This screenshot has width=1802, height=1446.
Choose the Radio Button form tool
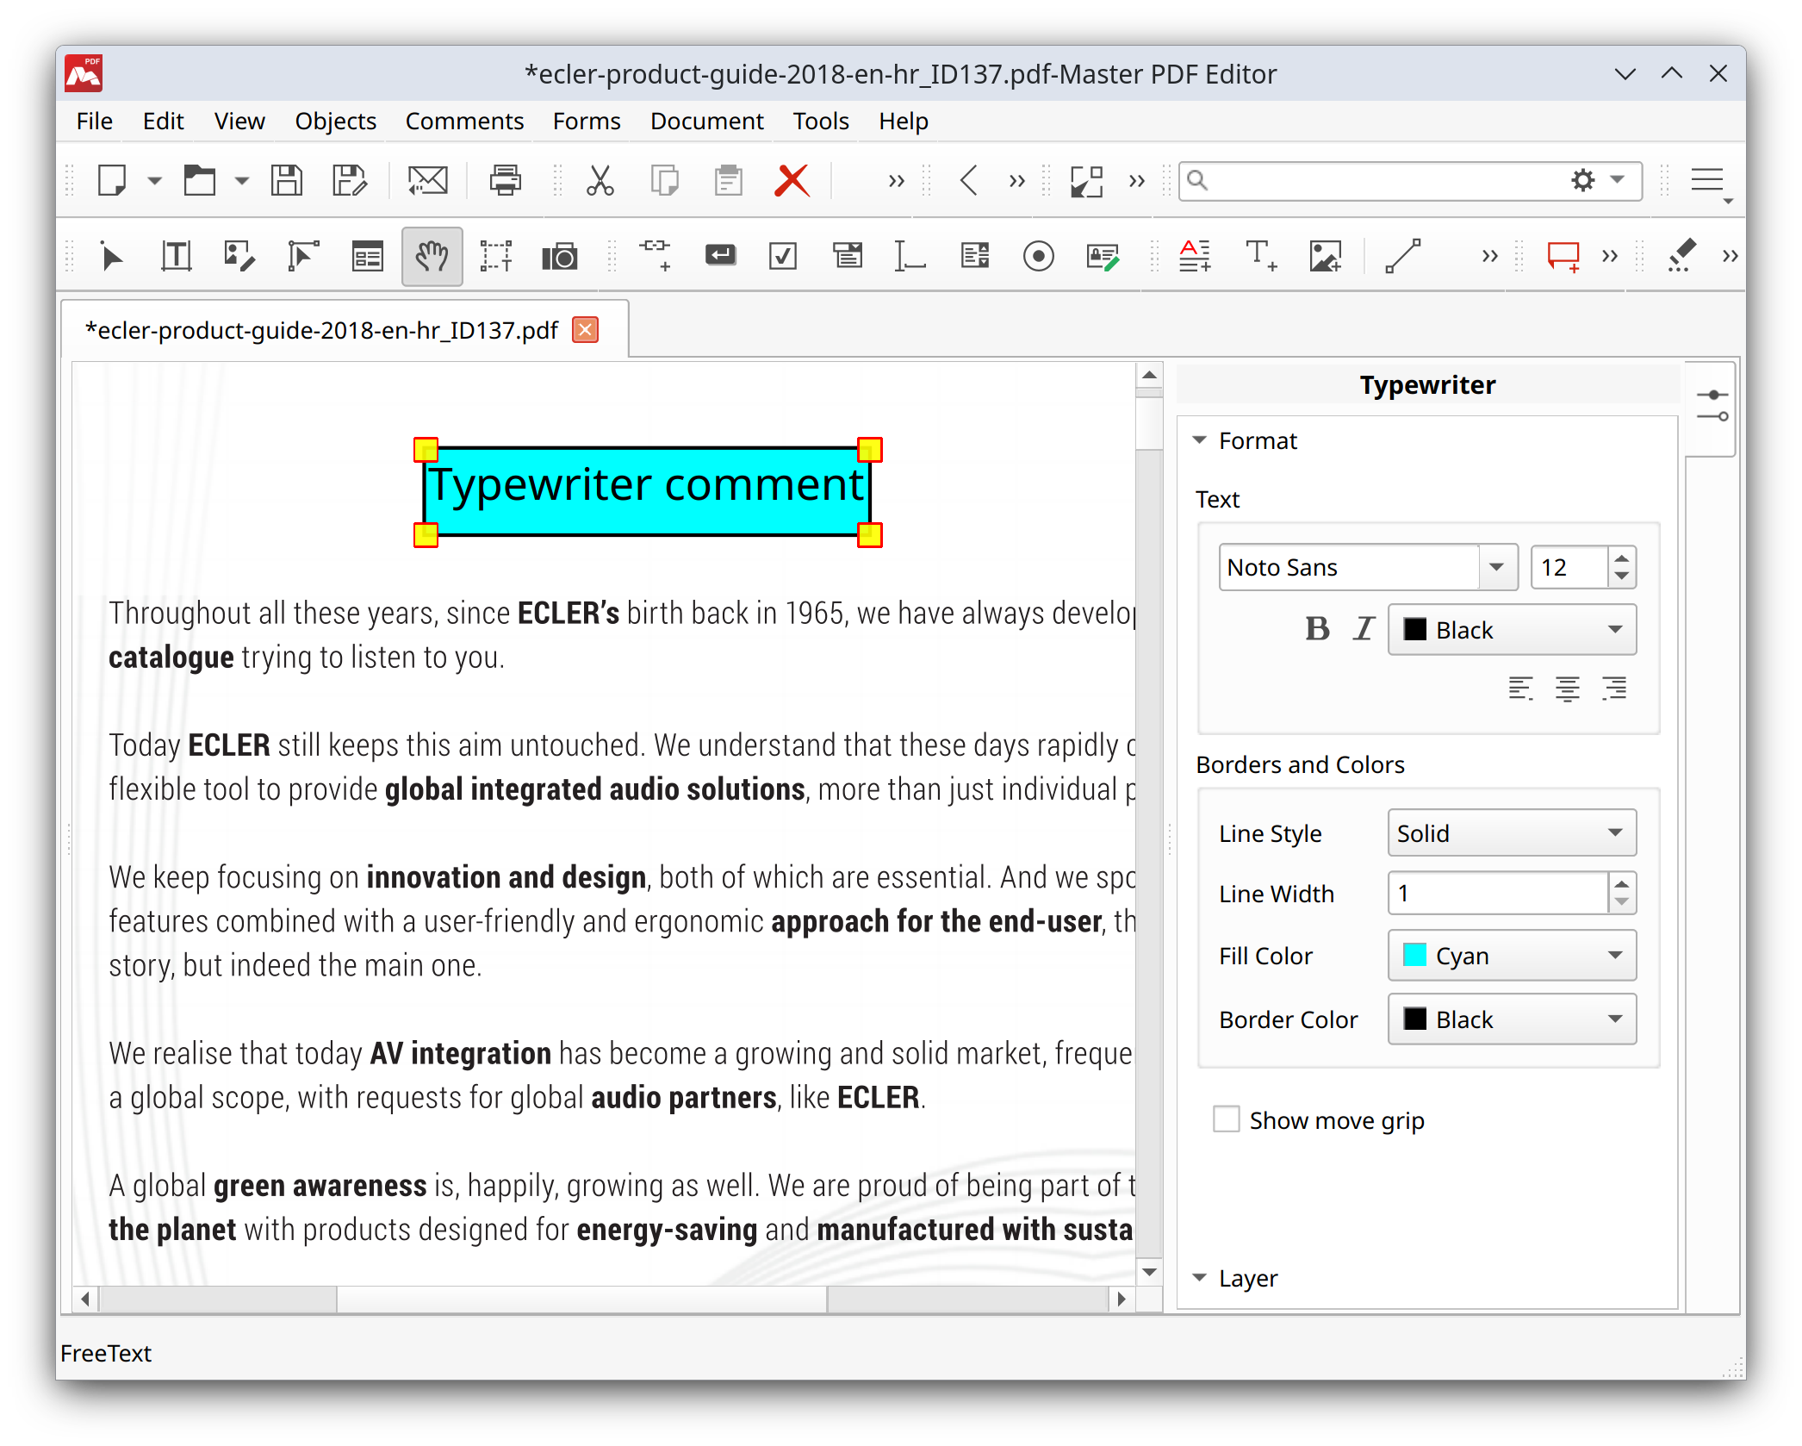[1039, 255]
